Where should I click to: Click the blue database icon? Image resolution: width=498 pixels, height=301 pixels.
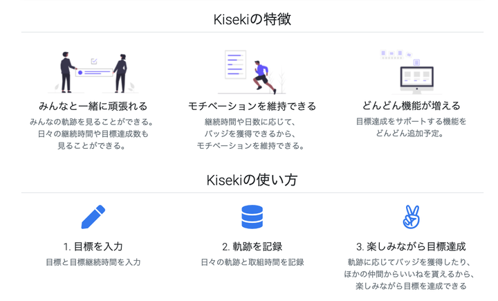click(252, 217)
